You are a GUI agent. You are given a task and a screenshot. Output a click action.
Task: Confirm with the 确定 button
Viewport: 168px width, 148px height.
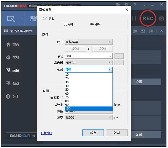point(93,133)
